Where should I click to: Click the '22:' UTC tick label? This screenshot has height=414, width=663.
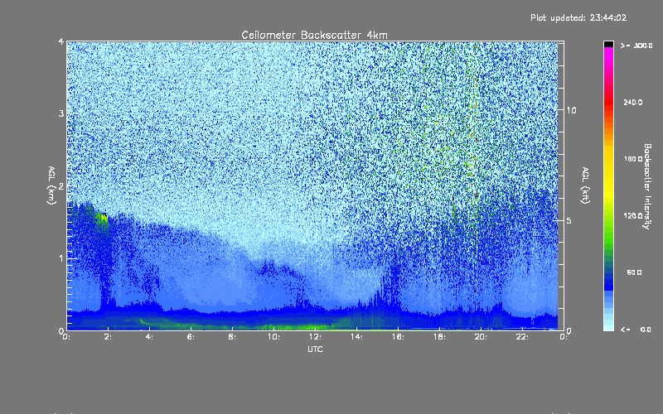pos(522,337)
